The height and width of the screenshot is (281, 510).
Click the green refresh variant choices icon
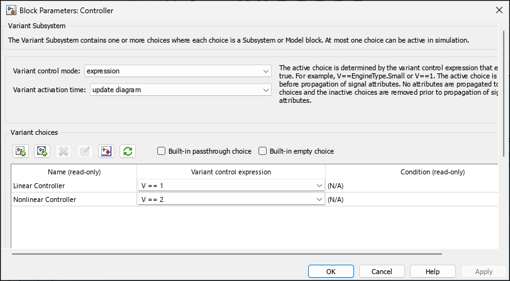128,151
